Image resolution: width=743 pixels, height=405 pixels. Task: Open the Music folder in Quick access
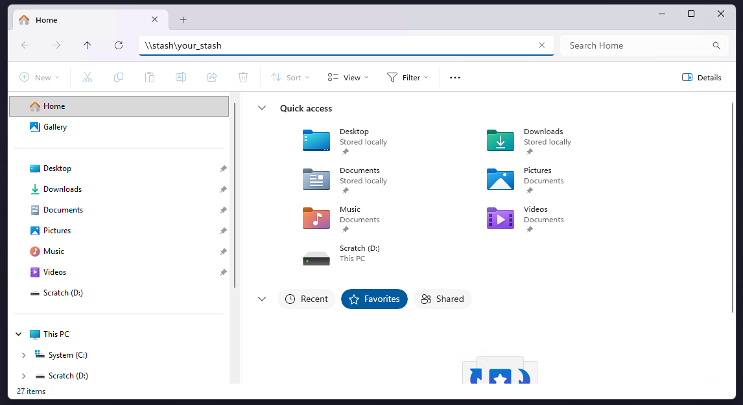tap(316, 218)
